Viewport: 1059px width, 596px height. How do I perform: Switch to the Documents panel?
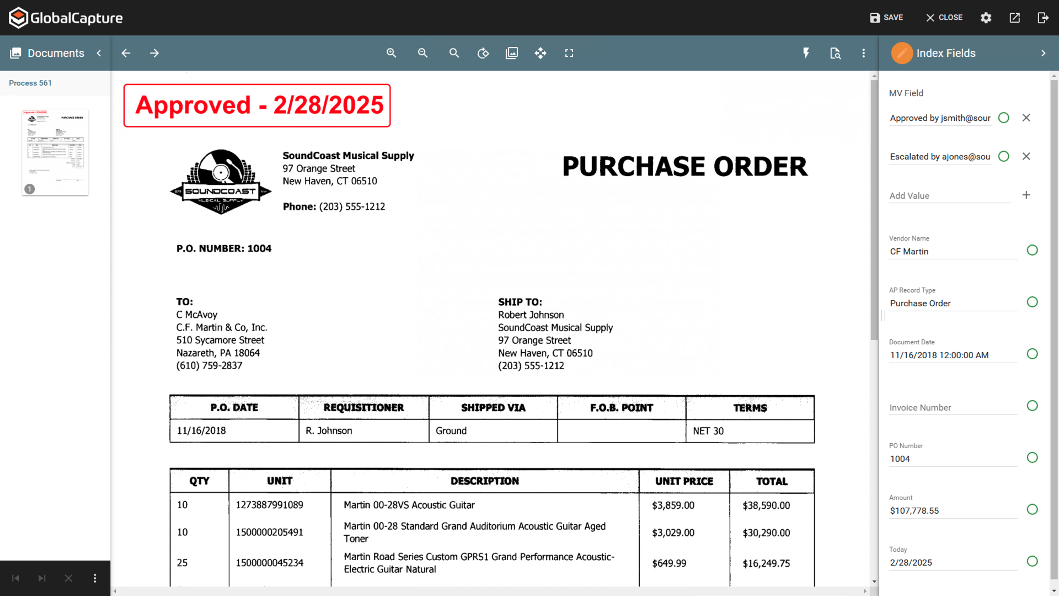55,53
